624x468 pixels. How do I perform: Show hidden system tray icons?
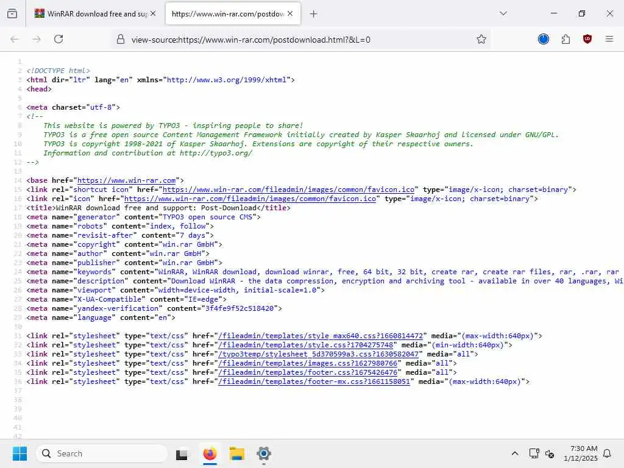[x=514, y=453]
